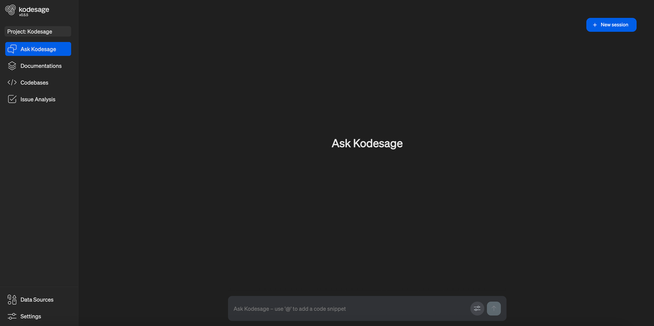Open Issue Analysis via its checkmark icon
654x326 pixels.
pos(11,98)
